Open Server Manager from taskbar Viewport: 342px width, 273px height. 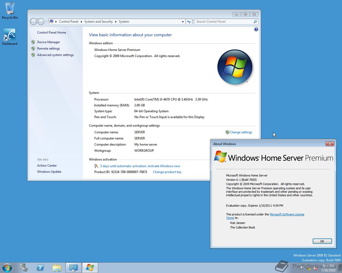(x=24, y=267)
